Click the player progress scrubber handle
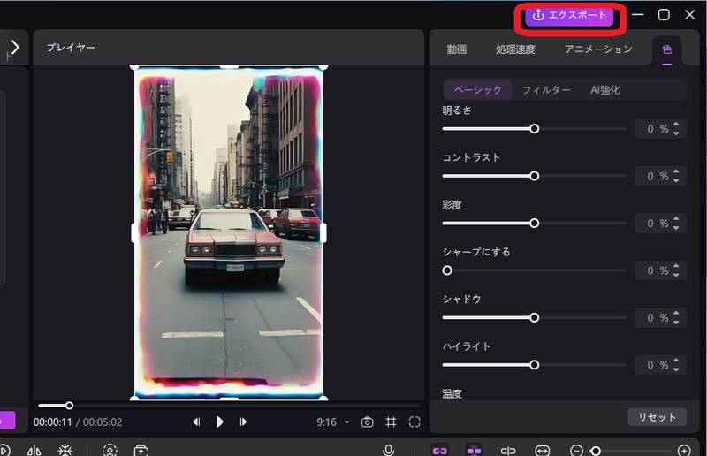This screenshot has width=707, height=456. tap(69, 406)
